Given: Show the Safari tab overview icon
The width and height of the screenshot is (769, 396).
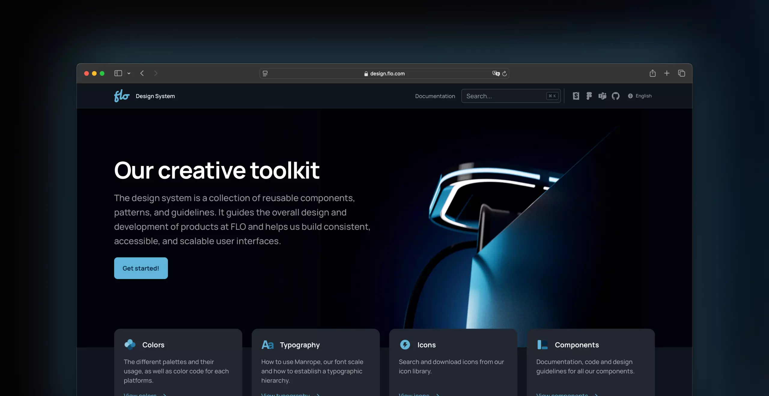Looking at the screenshot, I should pos(682,73).
